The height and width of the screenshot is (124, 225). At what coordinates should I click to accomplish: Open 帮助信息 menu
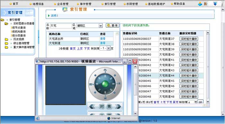coord(179,4)
